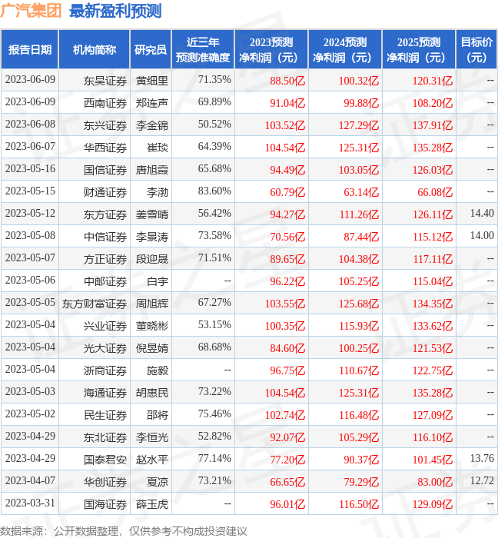Select the 东方财富证券 institution cell
The height and width of the screenshot is (538, 498).
coord(95,304)
